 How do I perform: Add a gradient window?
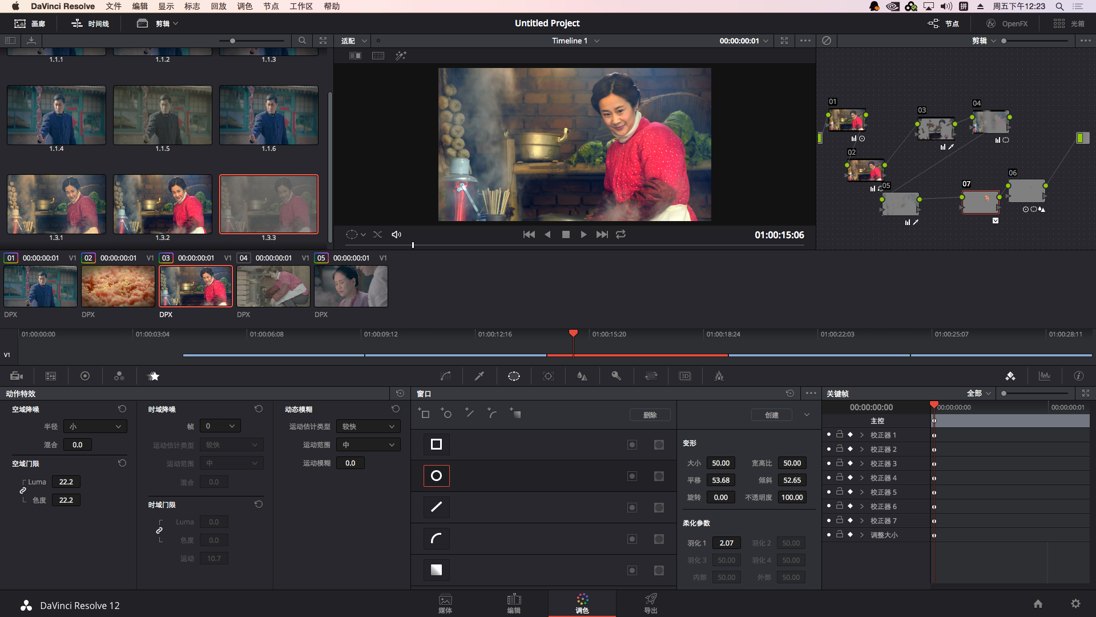(x=515, y=414)
